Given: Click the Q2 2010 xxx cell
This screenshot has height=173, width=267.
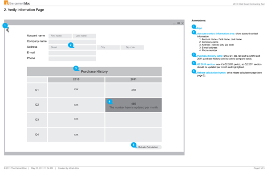Looking at the screenshot, I should pyautogui.click(x=76, y=105).
